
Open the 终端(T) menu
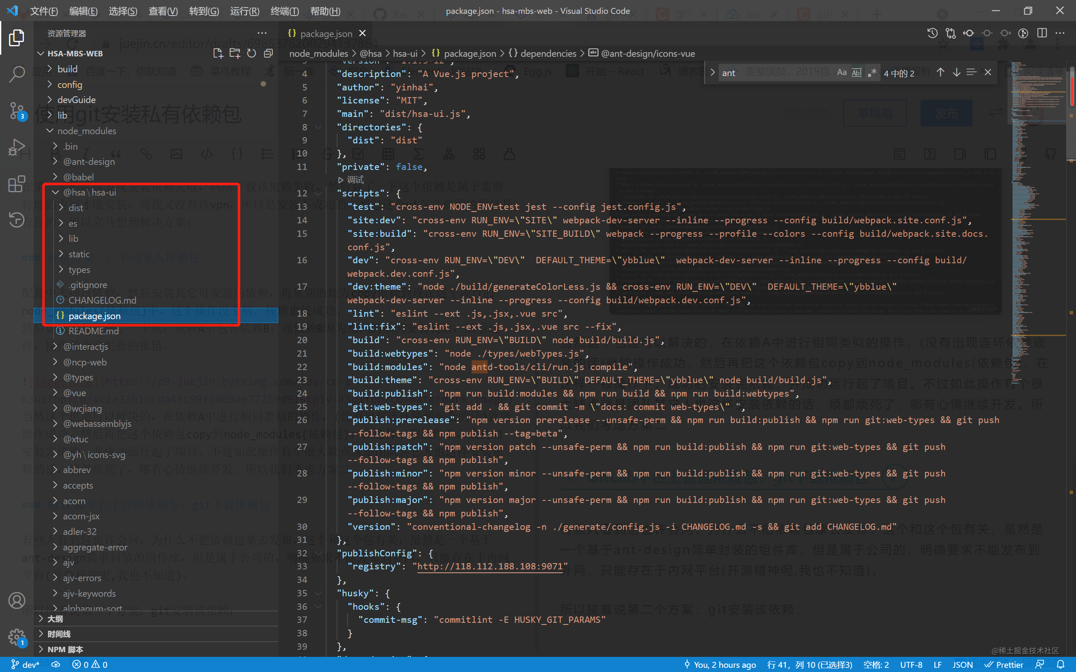pos(284,11)
